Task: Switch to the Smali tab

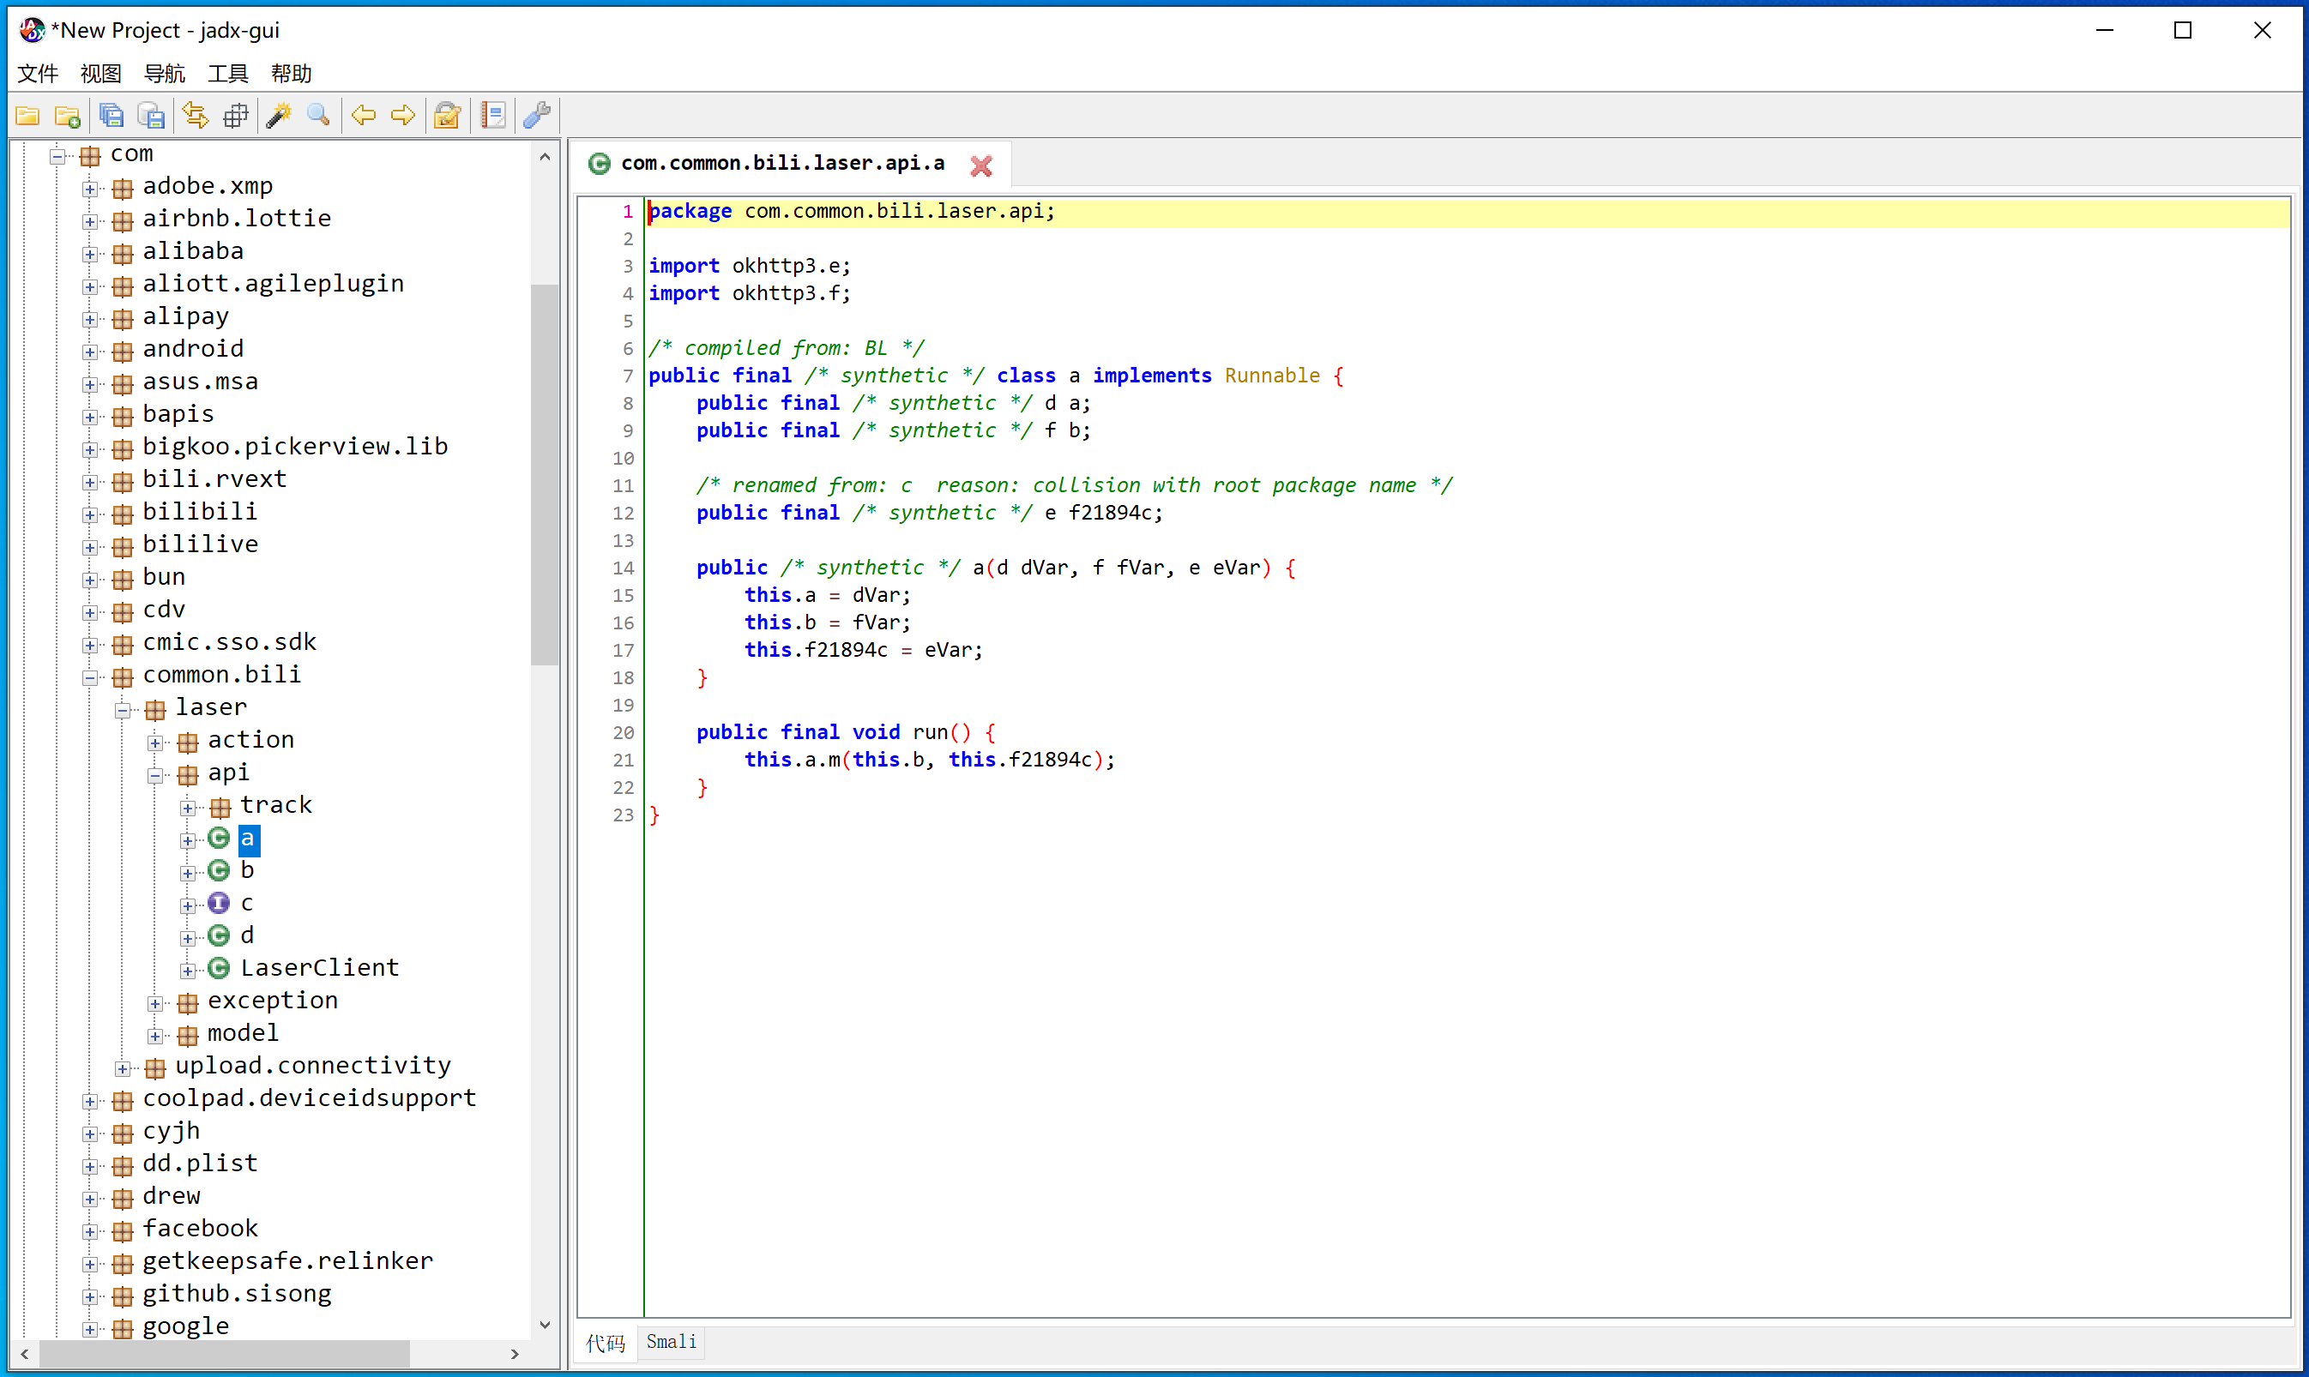Action: coord(671,1342)
